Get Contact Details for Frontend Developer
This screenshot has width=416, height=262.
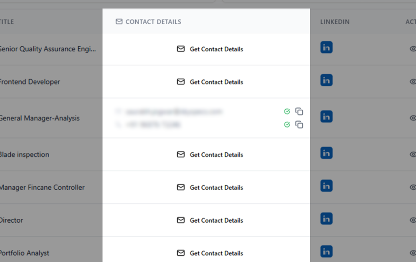(x=210, y=82)
